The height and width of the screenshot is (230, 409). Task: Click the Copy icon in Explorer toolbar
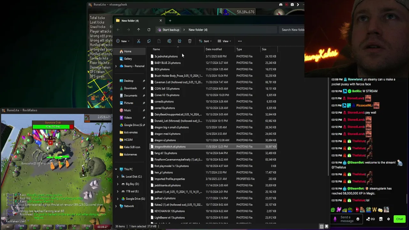coord(149,41)
